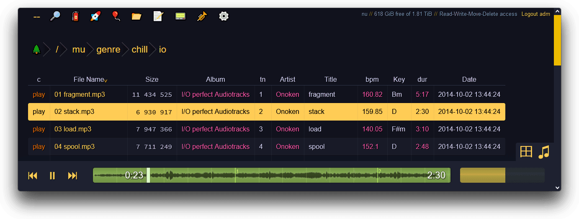Open the trumpet media player options
The width and height of the screenshot is (579, 219).
tap(202, 16)
